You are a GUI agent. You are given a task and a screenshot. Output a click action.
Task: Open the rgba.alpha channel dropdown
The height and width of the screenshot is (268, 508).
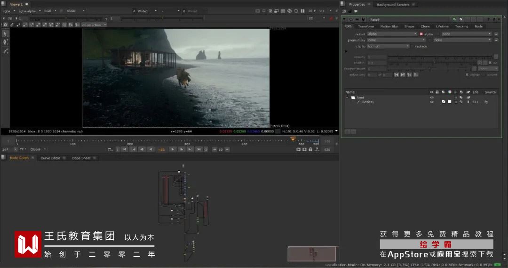(30, 11)
